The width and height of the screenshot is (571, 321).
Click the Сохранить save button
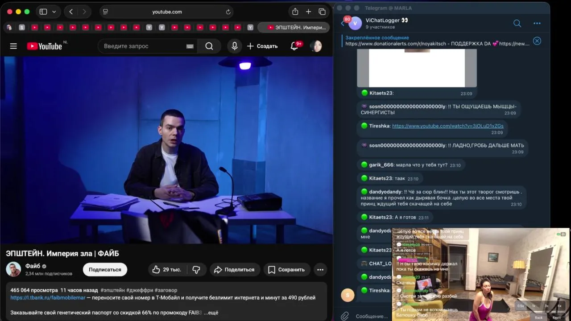(286, 269)
